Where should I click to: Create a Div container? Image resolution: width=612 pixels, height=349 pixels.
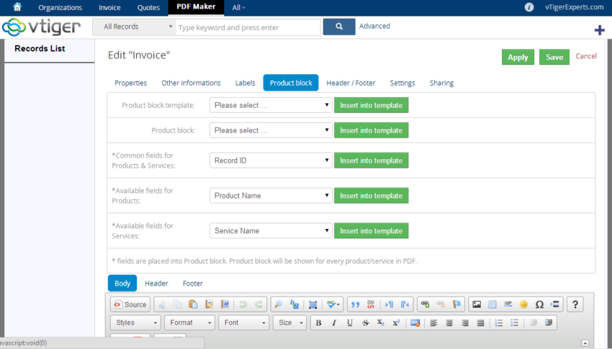tap(371, 304)
